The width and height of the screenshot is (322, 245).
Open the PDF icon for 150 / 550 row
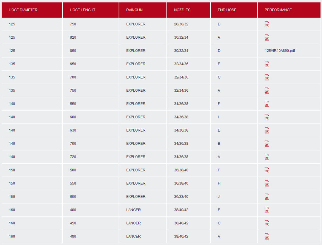click(267, 183)
